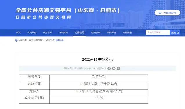Click the 地块位置 table label cell
Image resolution: width=185 pixels, height=109 pixels.
pos(34,86)
